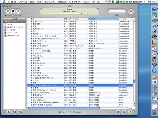Reverse sort with the アルバム column header
158x118 pixels.
(103, 19)
